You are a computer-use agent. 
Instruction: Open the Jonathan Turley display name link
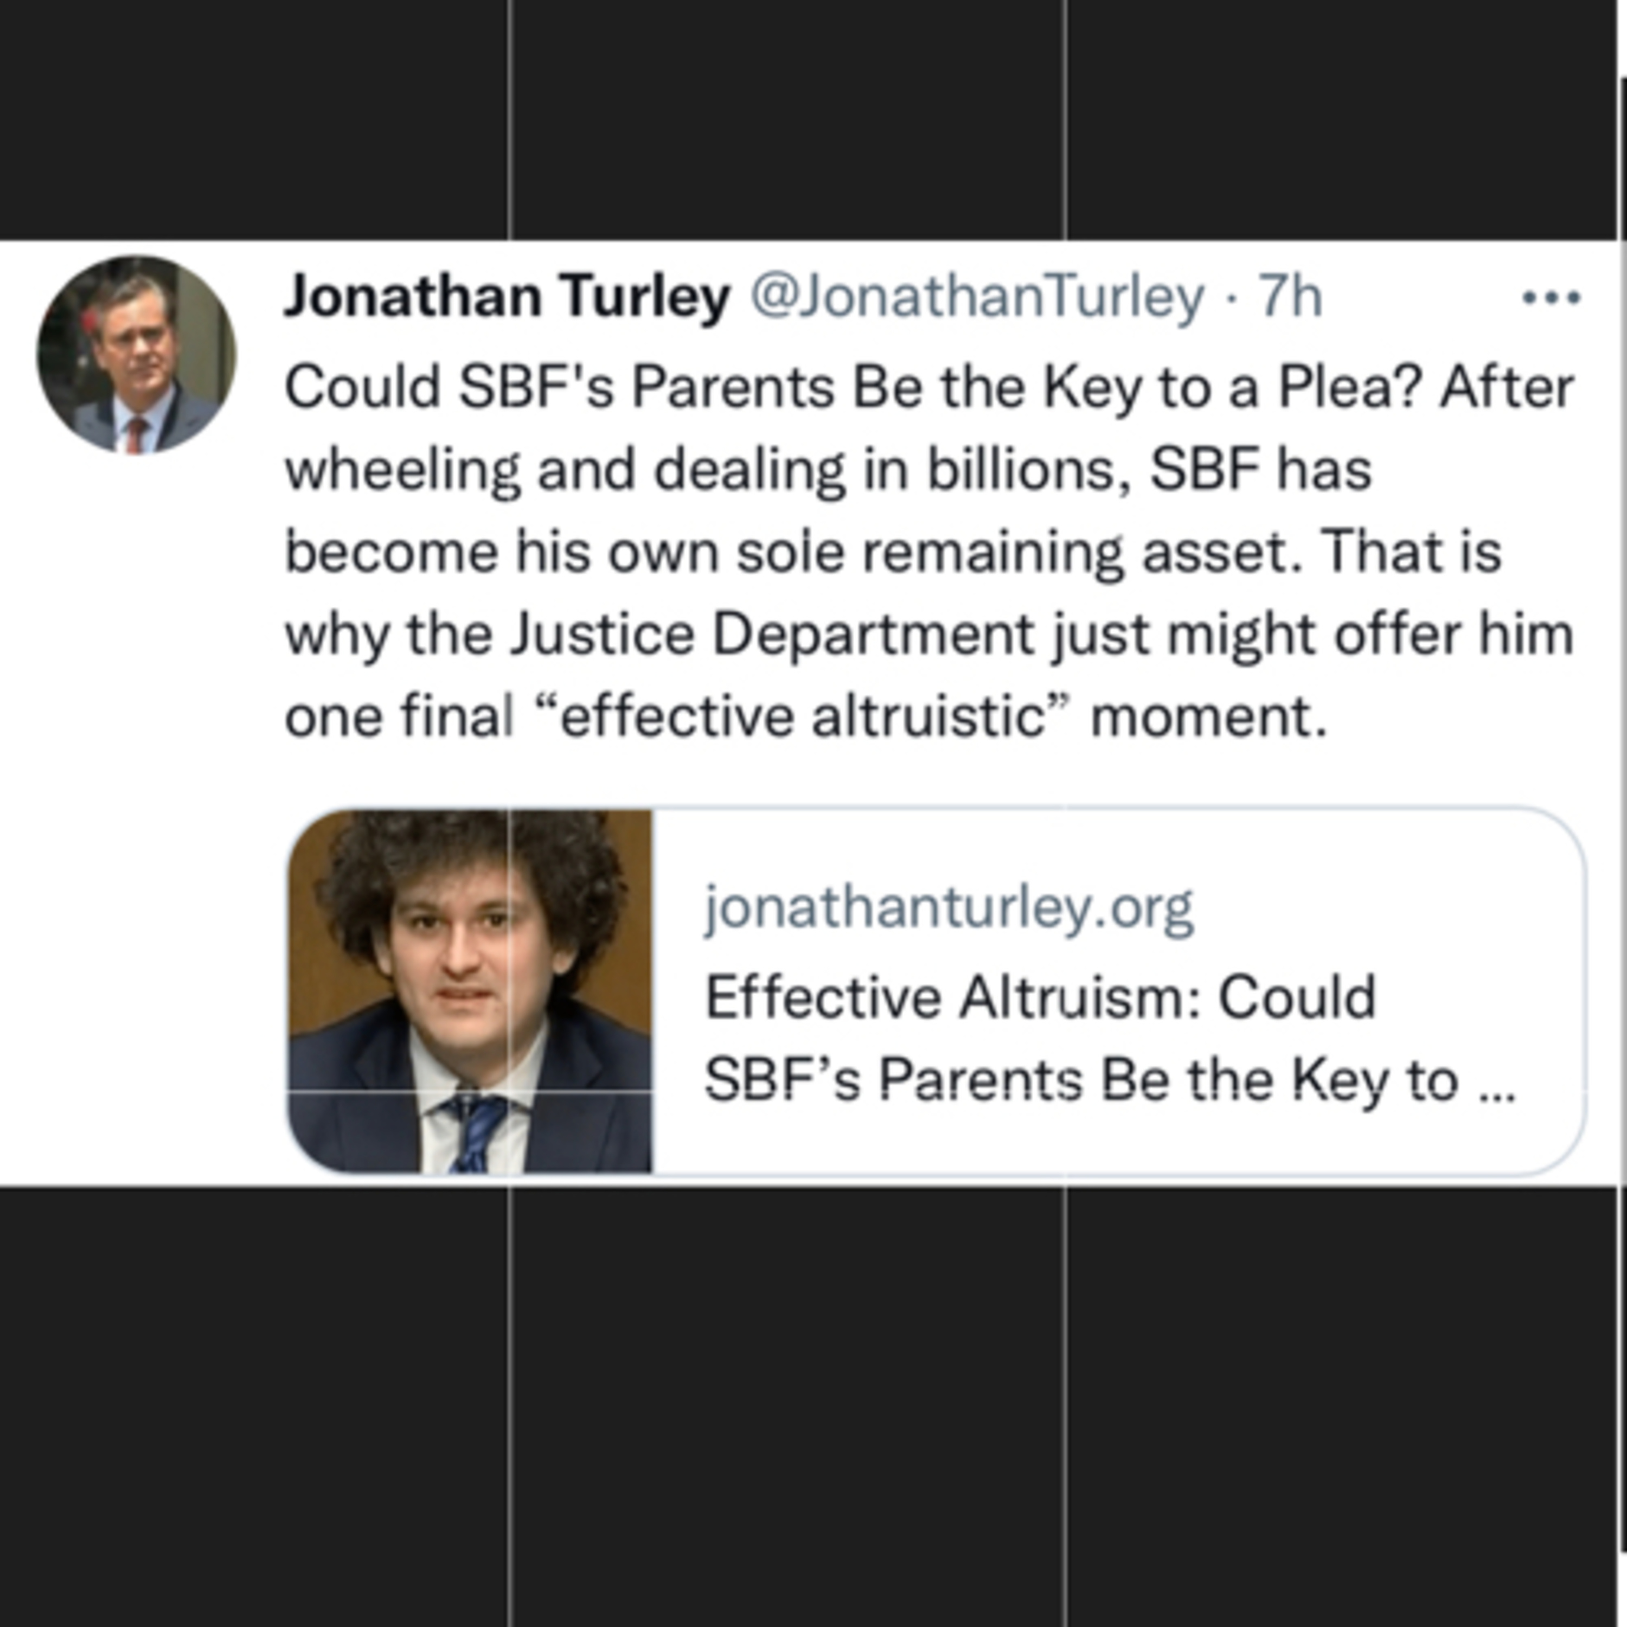(507, 297)
